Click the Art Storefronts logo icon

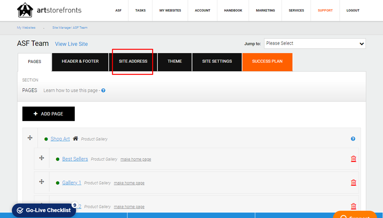(25, 10)
